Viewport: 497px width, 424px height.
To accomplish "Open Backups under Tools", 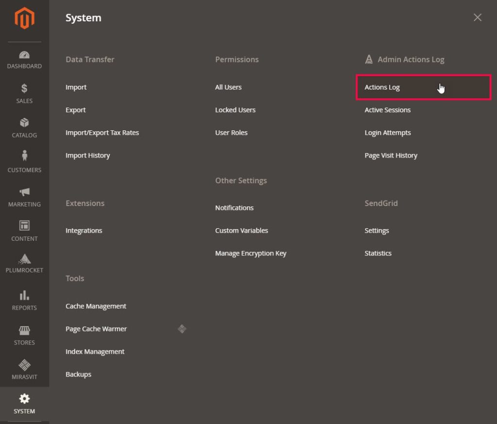I will point(79,375).
